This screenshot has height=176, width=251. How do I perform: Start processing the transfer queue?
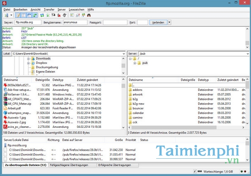click(x=48, y=15)
